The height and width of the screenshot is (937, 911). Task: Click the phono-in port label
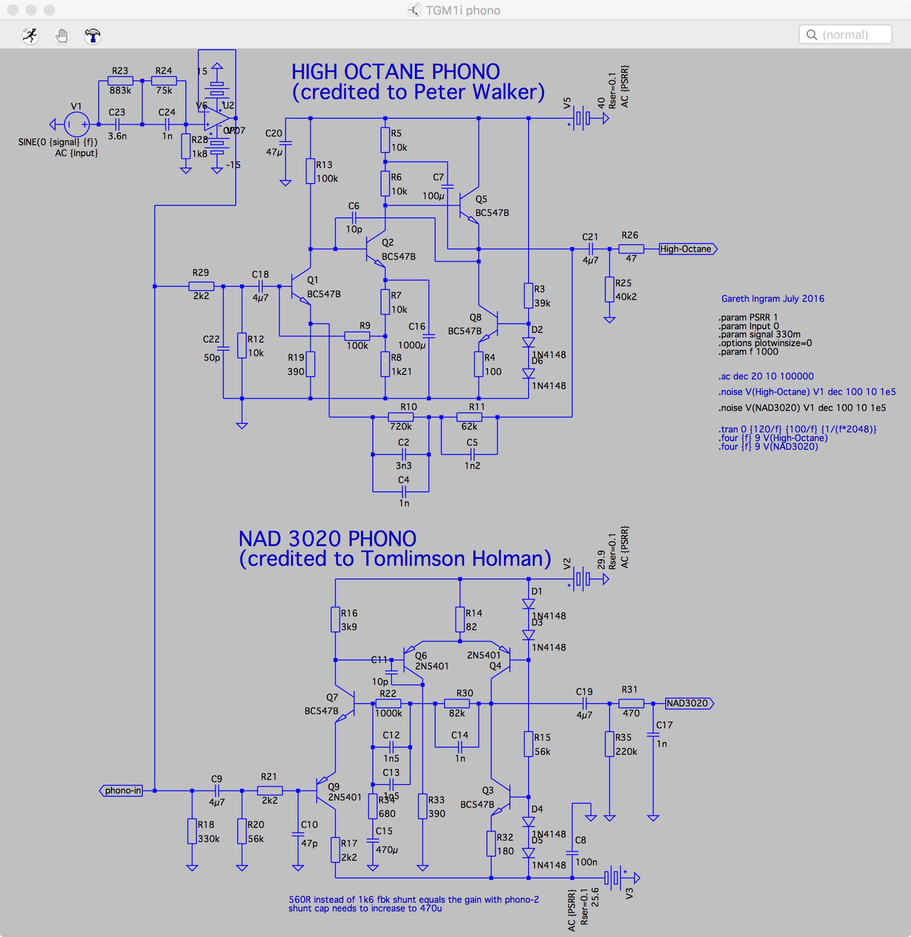coord(121,790)
